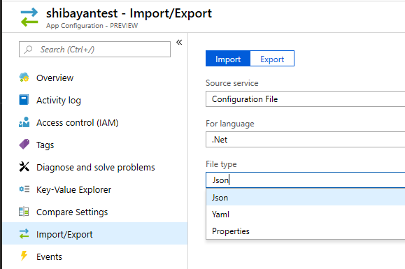Choose Json from the file type list
405x269 pixels.
(306, 198)
